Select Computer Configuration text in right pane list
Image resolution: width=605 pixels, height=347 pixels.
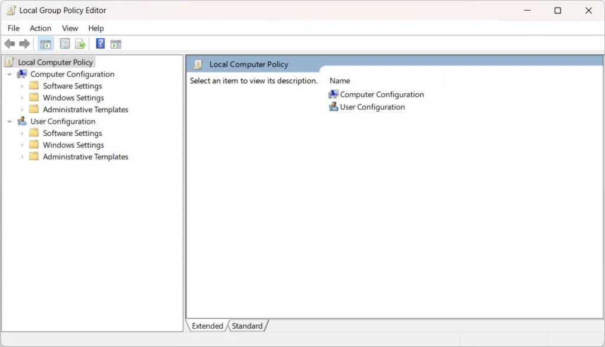point(382,94)
